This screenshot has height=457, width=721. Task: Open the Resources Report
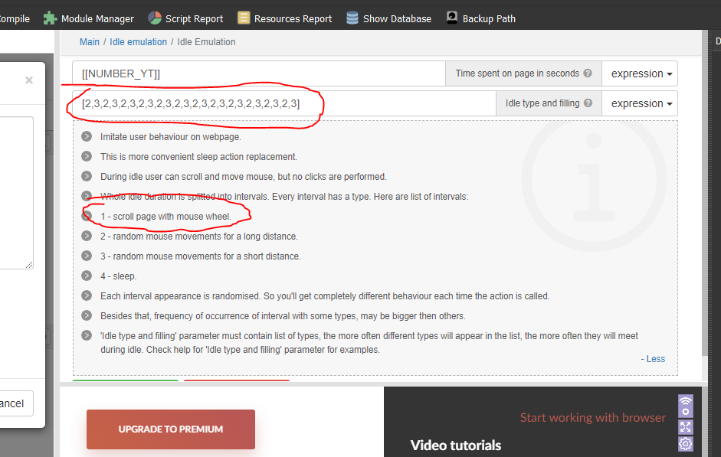point(284,18)
